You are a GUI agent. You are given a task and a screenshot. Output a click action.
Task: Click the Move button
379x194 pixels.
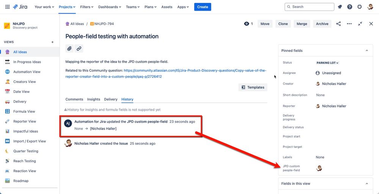pyautogui.click(x=265, y=23)
